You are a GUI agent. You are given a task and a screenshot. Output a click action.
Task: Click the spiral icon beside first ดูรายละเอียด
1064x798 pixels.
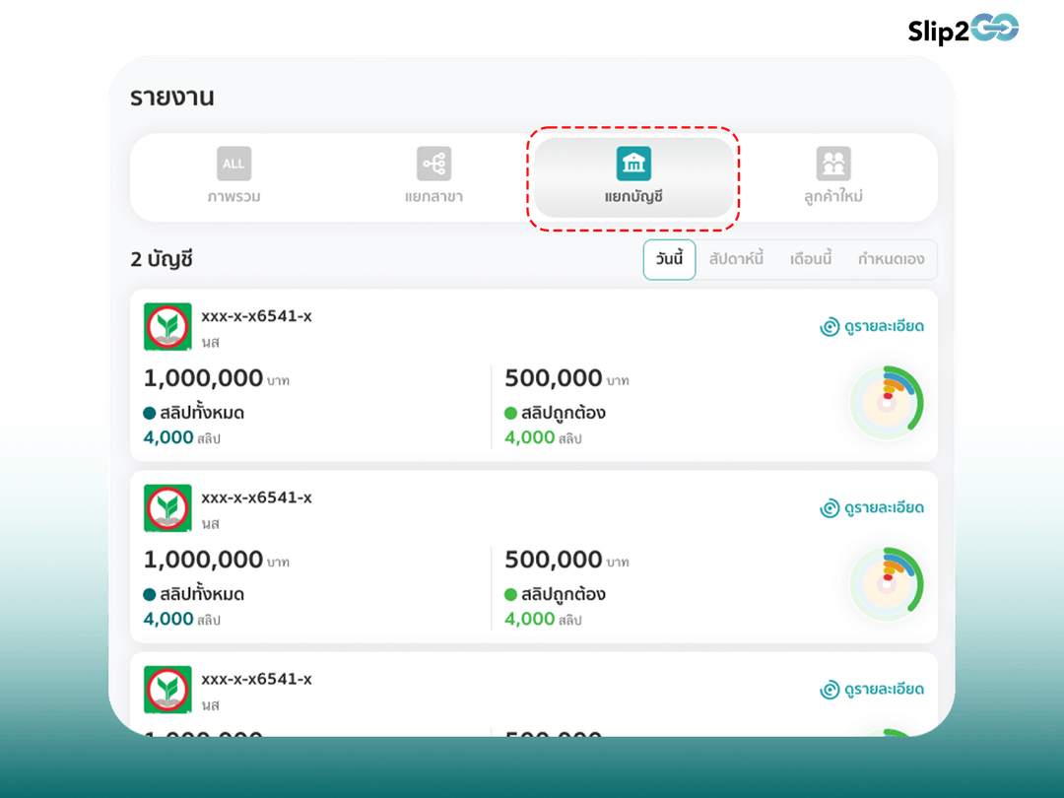tap(830, 327)
